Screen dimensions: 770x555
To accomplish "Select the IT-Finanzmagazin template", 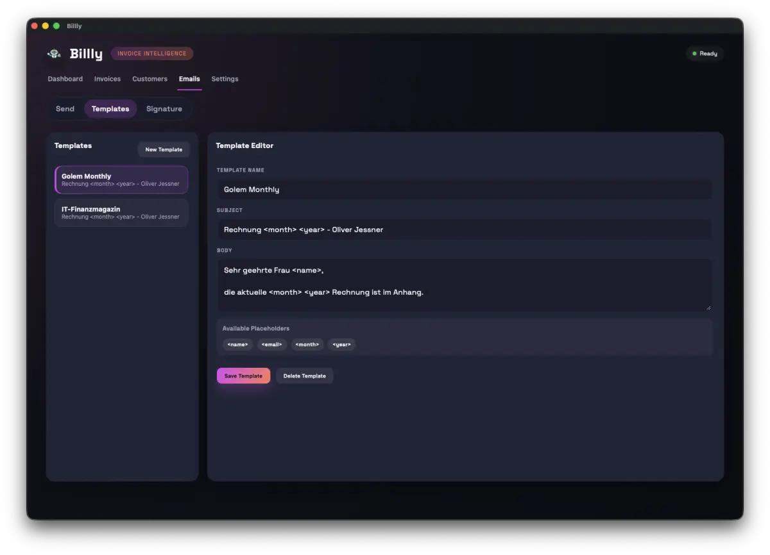I will click(x=121, y=212).
